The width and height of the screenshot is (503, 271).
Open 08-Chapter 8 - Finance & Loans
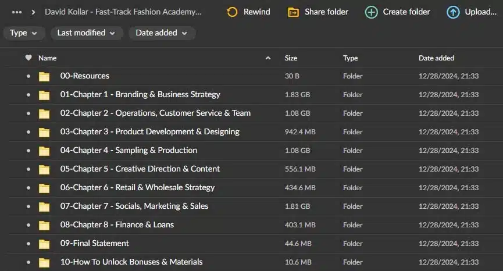point(117,224)
